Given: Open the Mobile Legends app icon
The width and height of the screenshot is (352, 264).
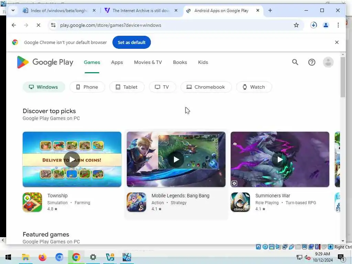Looking at the screenshot, I should [136, 202].
